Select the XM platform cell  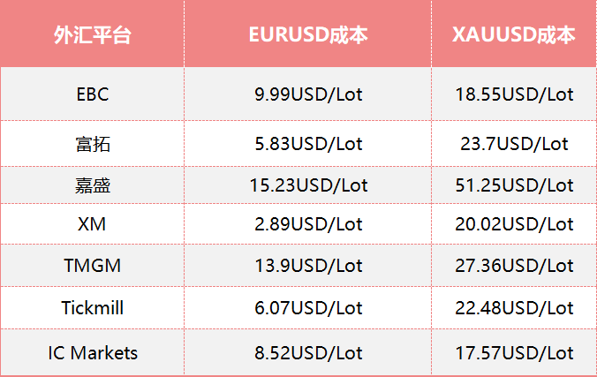pos(92,224)
